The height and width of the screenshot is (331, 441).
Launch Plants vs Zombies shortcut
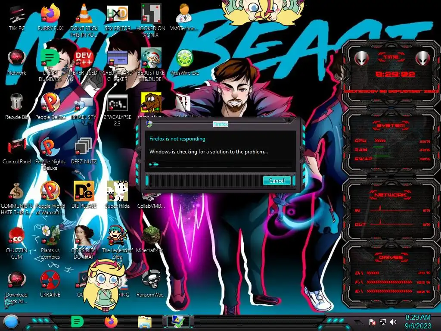coord(50,243)
